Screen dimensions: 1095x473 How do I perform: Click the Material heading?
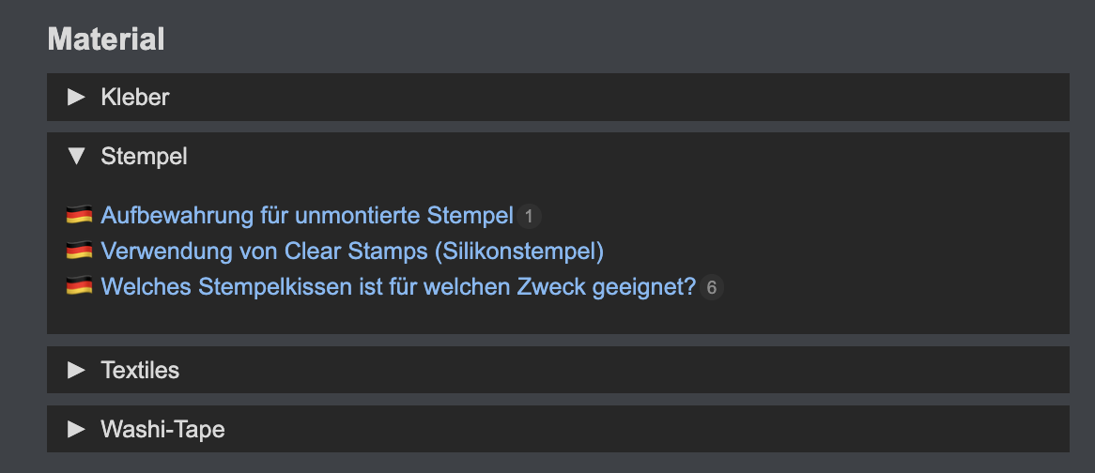point(106,39)
